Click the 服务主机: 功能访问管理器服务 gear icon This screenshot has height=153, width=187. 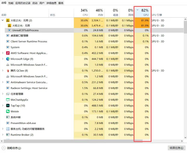pos(8,129)
